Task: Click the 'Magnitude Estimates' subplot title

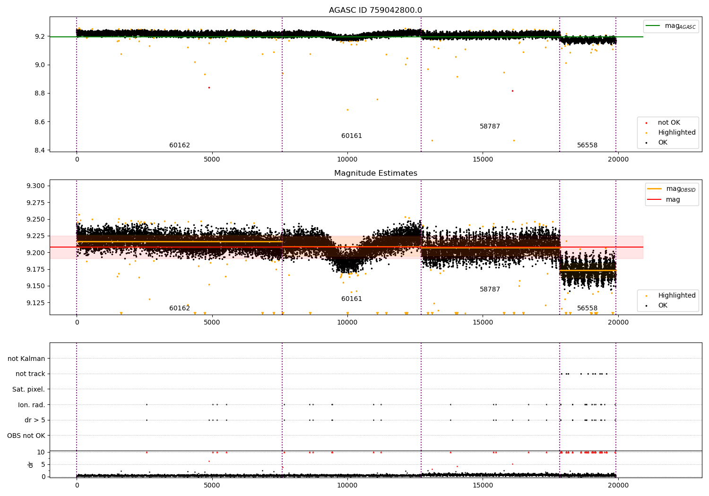Action: click(375, 173)
